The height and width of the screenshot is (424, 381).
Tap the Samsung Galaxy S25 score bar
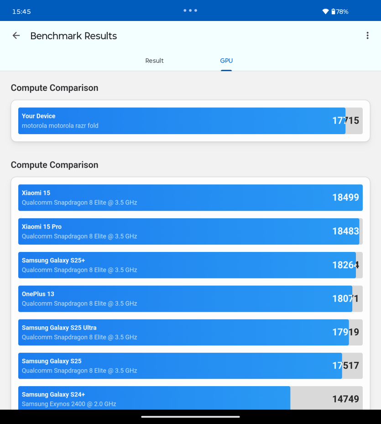190,366
